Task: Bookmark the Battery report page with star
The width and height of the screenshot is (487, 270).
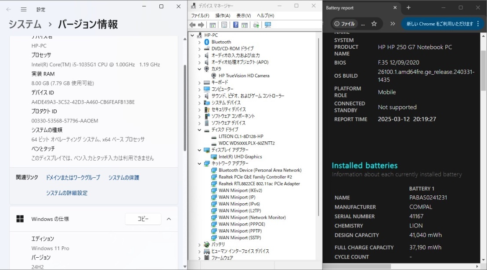Action: click(x=374, y=24)
